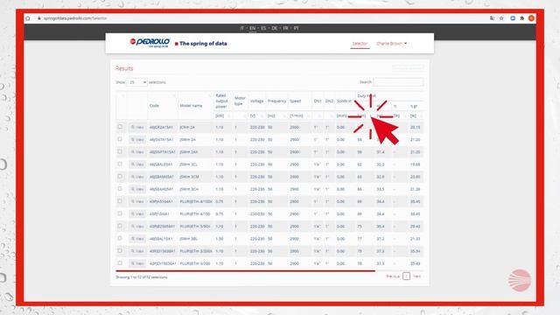Click View button for JSWm 2A
This screenshot has height=315, width=560.
pyautogui.click(x=137, y=140)
